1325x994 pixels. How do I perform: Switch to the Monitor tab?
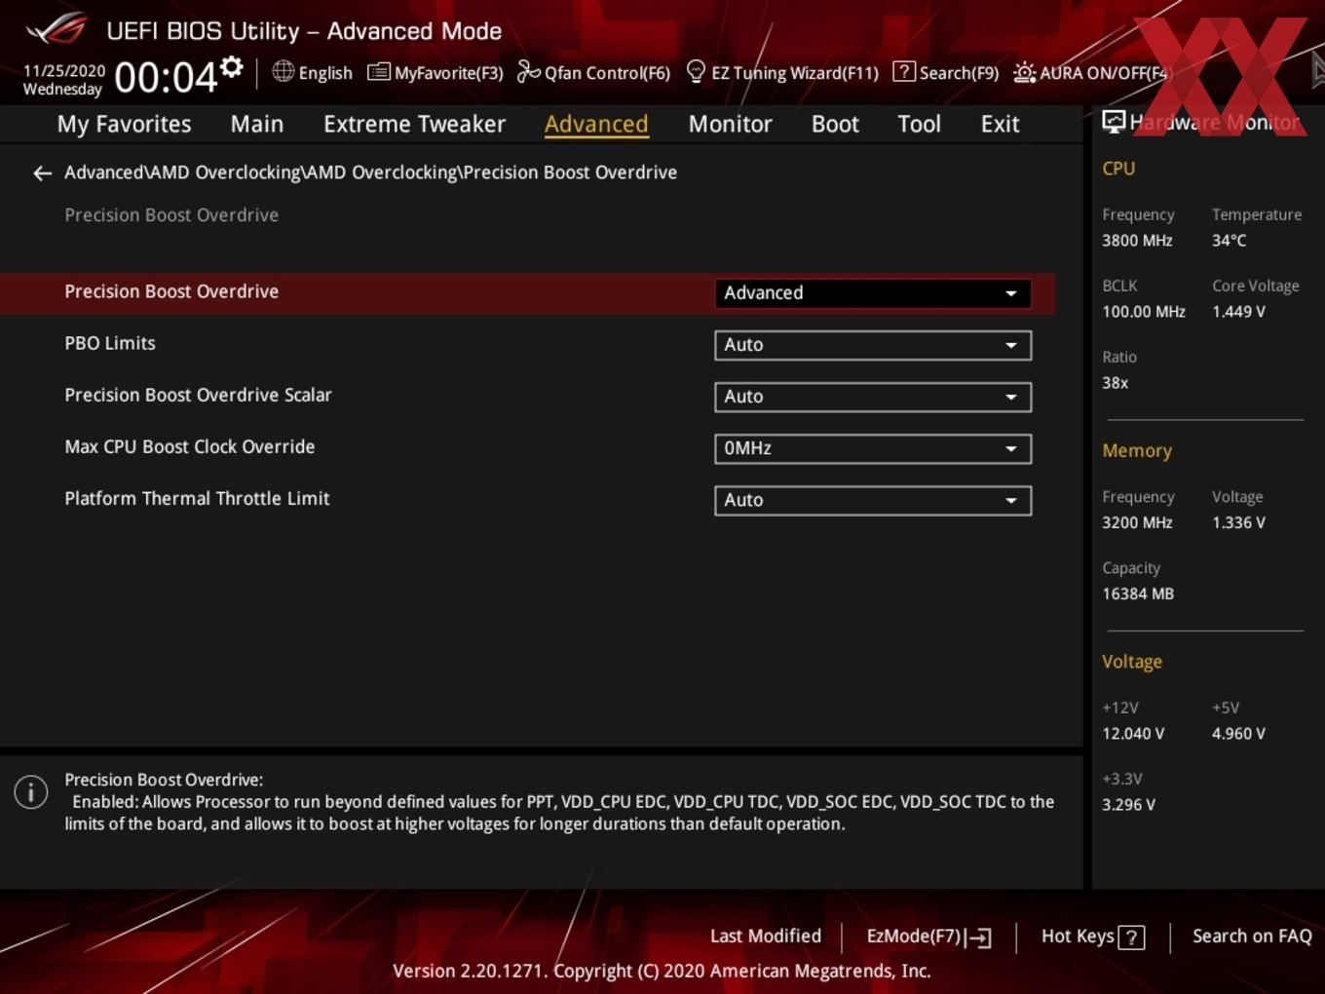(x=730, y=124)
